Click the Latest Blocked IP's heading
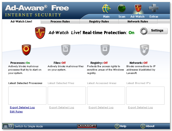Screen dimensions: 172x131 (x=138, y=83)
